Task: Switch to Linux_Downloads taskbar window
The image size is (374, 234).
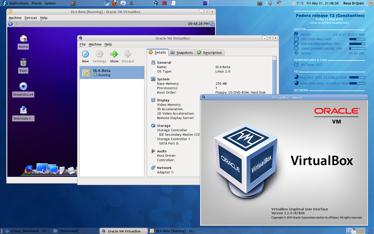Action: click(28, 231)
